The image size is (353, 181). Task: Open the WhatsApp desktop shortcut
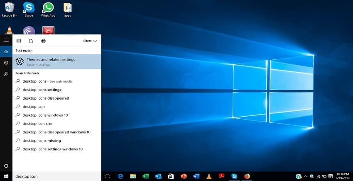(48, 10)
